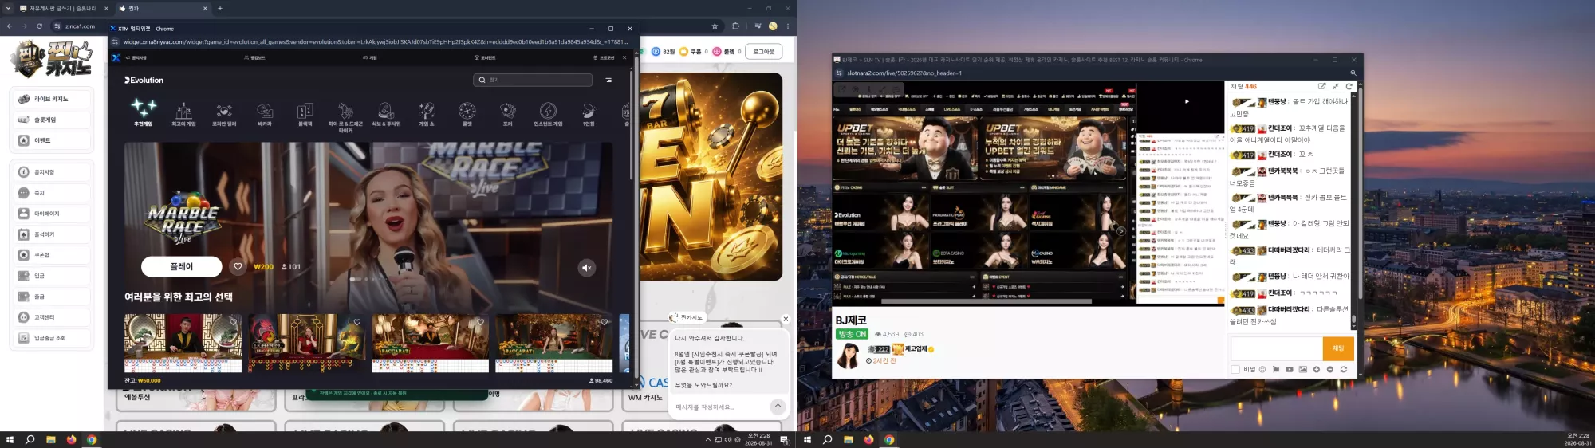1595x448 pixels.
Task: Open 쪽지 messages in the sidebar
Action: pyautogui.click(x=52, y=193)
